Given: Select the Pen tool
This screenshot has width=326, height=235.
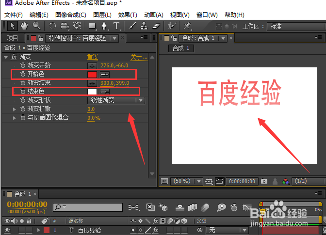Looking at the screenshot, I should 104,26.
